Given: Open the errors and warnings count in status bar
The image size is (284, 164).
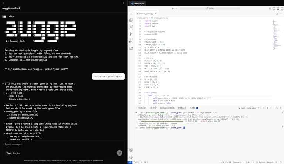Looking at the screenshot, I should click(x=138, y=163).
